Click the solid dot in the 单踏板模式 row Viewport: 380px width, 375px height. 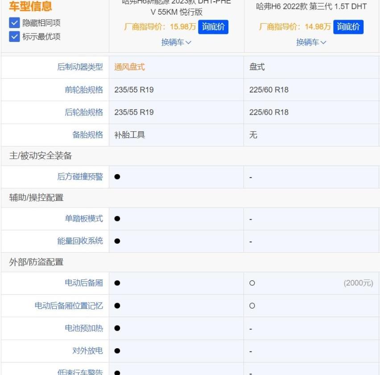(117, 219)
